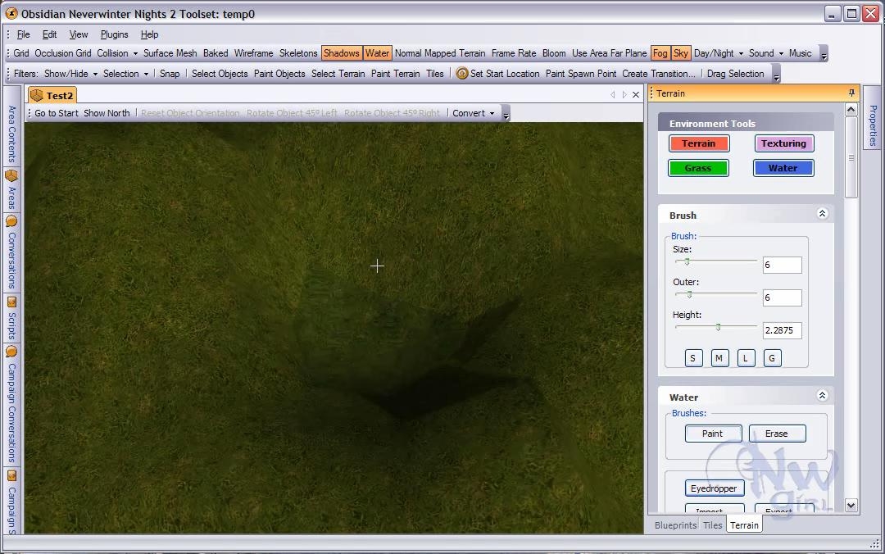Select the G brush preset button
The image size is (885, 554).
[771, 358]
